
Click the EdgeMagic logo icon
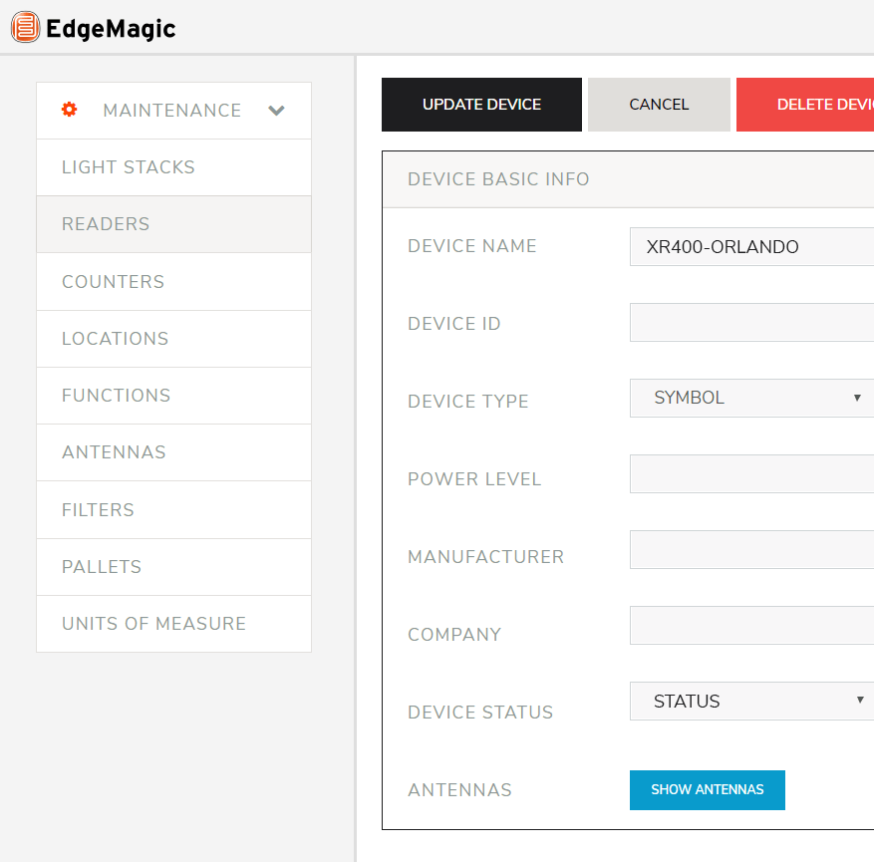coord(26,27)
